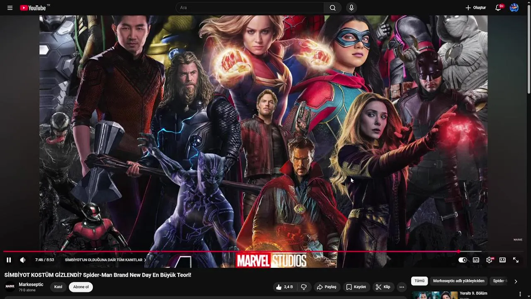Click the search field Ara
Image resolution: width=531 pixels, height=299 pixels.
(250, 8)
